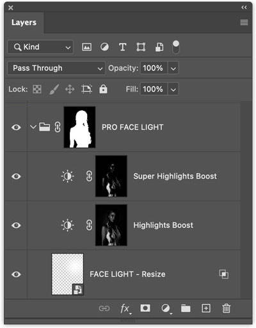Open the Layers panel hamburger menu

click(x=244, y=22)
